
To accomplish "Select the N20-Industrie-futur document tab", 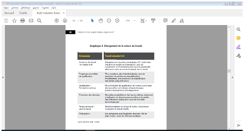I will [49, 13].
